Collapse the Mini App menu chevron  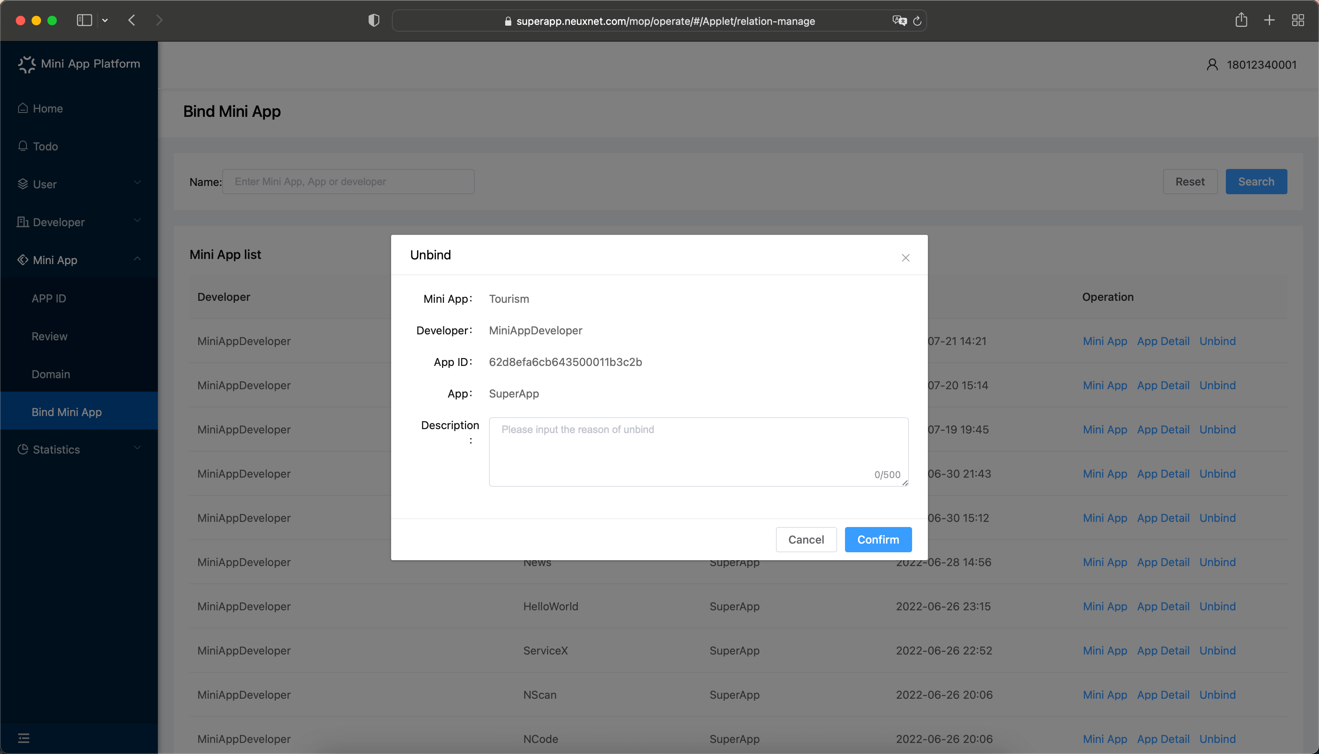(x=137, y=259)
